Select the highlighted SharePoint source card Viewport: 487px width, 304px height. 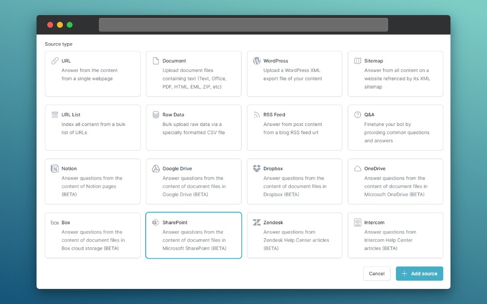click(193, 235)
